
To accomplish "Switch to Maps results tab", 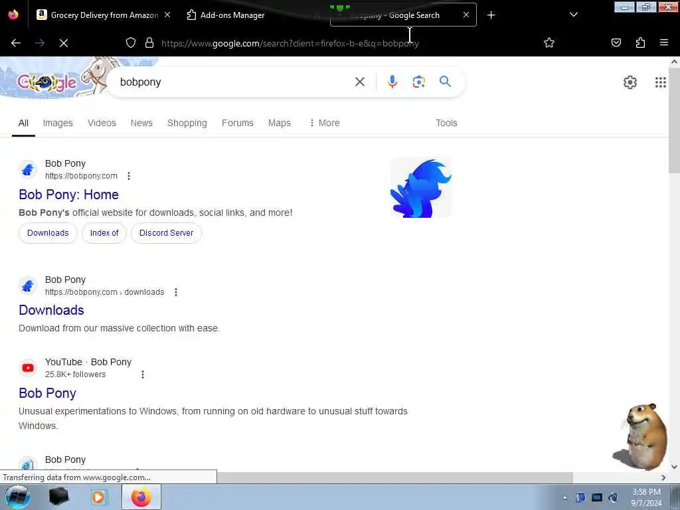I will (280, 123).
